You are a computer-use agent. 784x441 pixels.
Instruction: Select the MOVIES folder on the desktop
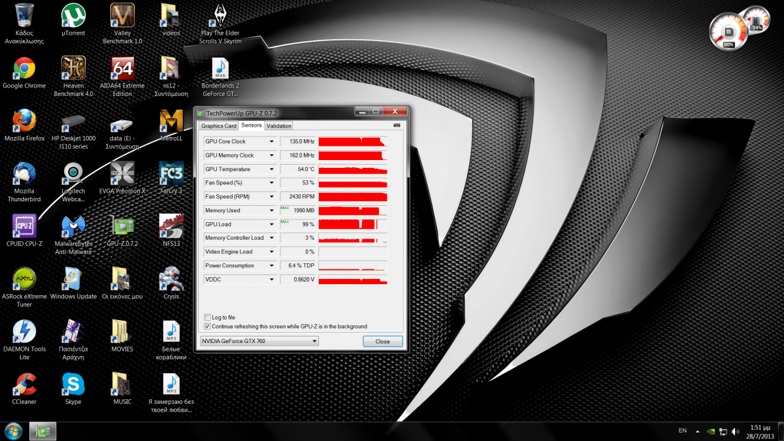pos(122,336)
